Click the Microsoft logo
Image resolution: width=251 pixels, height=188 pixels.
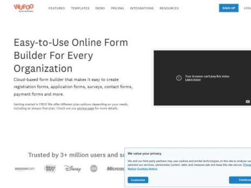pos(115,169)
